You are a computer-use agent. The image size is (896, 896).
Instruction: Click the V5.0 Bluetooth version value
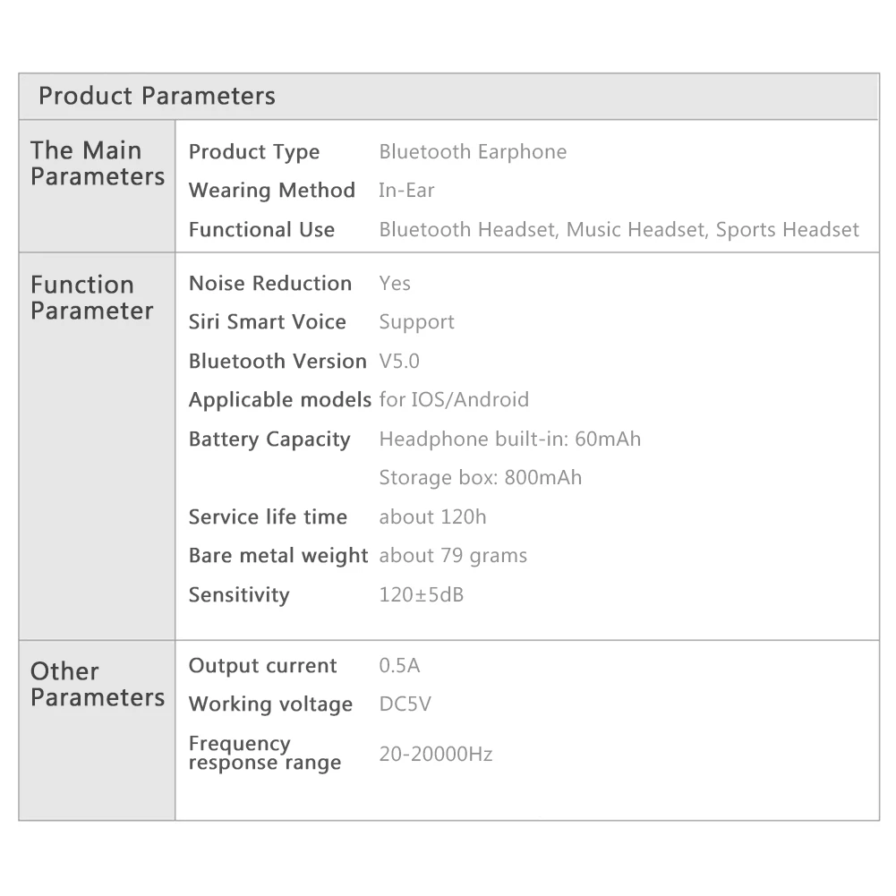399,362
